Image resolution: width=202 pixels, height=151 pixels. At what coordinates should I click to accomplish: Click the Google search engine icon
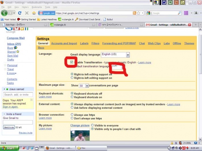[148, 13]
